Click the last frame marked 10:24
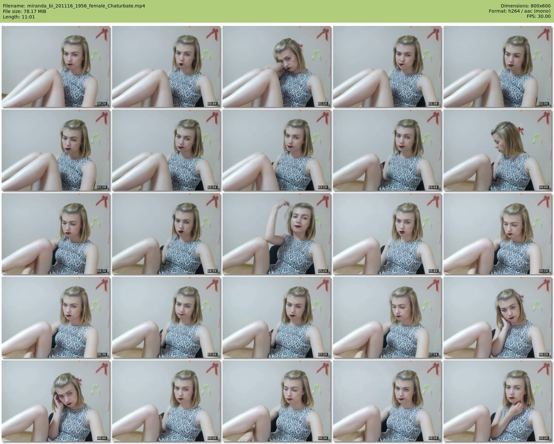The width and height of the screenshot is (554, 444). [498, 401]
